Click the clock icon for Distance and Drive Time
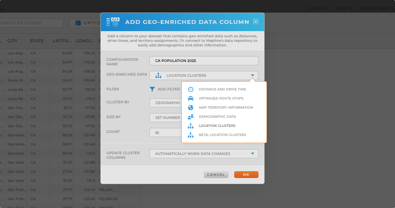The image size is (395, 208). pyautogui.click(x=191, y=89)
